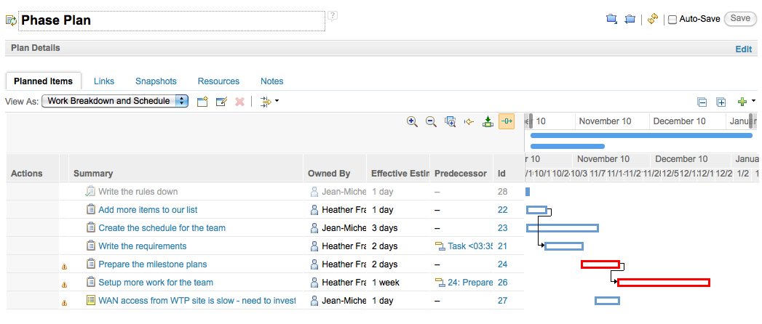This screenshot has width=762, height=324.
Task: Click the delete red X icon
Action: pos(239,102)
